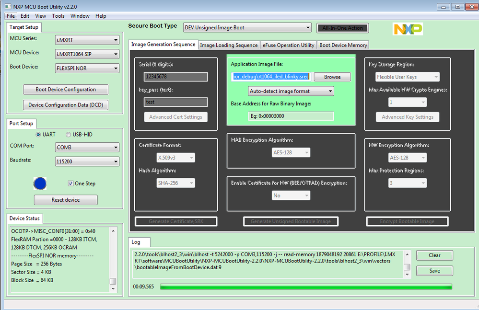Click the Serial (8 digits) input field
Screen dimensions: 479x310
click(x=175, y=77)
